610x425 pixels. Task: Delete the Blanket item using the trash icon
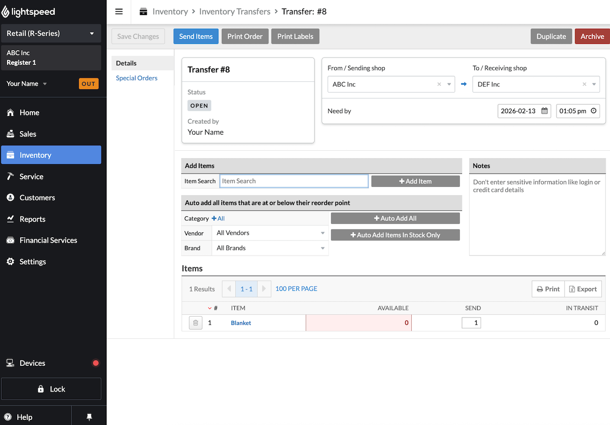195,323
